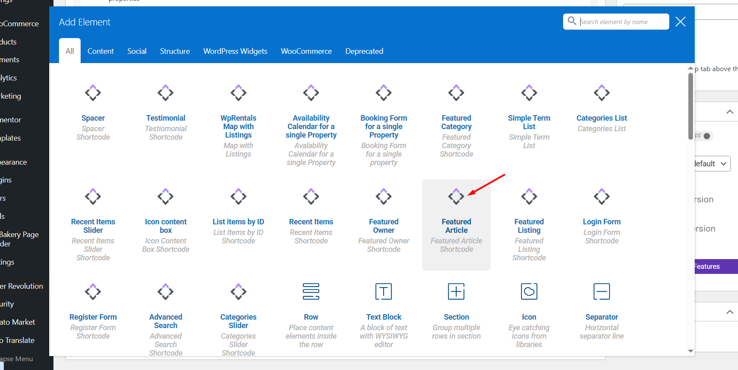
Task: Choose the Section element icon
Action: click(x=456, y=292)
